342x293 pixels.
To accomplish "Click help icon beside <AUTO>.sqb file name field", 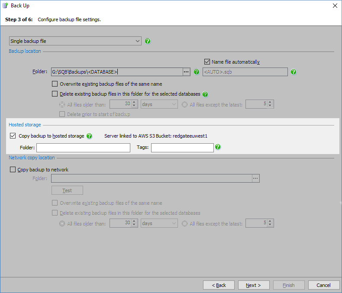I will tap(294, 72).
